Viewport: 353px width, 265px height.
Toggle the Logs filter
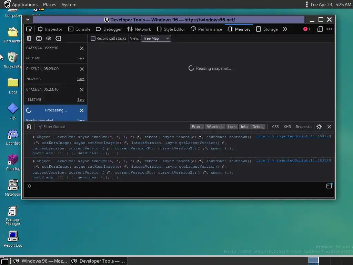click(232, 127)
